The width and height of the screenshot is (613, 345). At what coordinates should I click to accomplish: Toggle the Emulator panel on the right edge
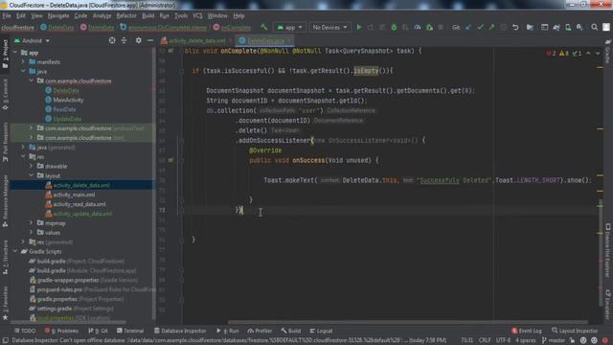pyautogui.click(x=607, y=305)
